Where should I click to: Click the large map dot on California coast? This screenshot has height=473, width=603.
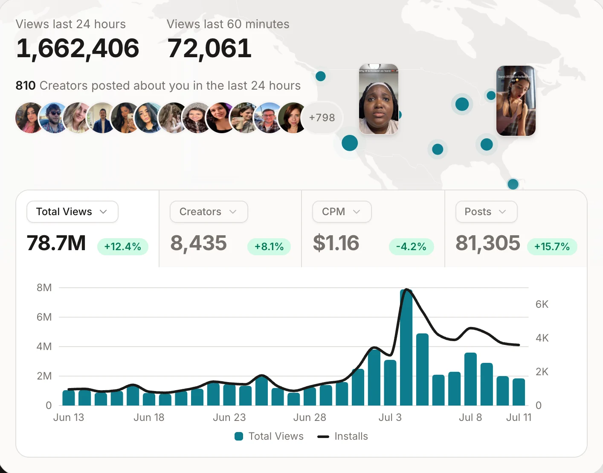350,143
